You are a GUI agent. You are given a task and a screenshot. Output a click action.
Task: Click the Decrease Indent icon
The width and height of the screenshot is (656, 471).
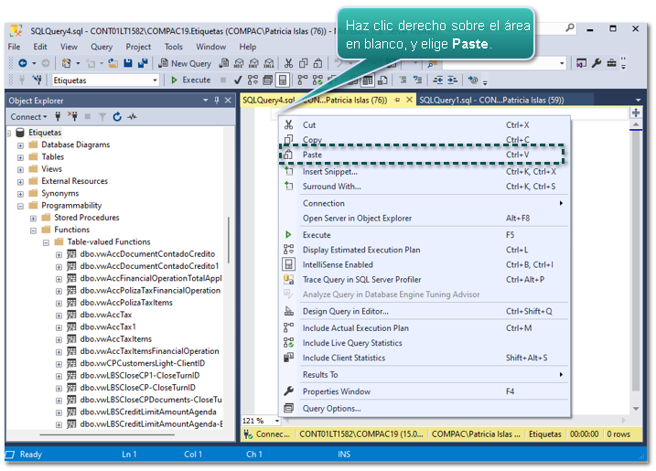coord(437,80)
